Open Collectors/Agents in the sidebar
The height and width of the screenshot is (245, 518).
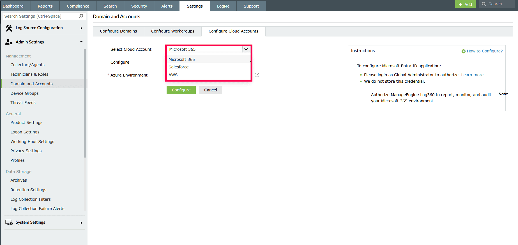tap(27, 65)
